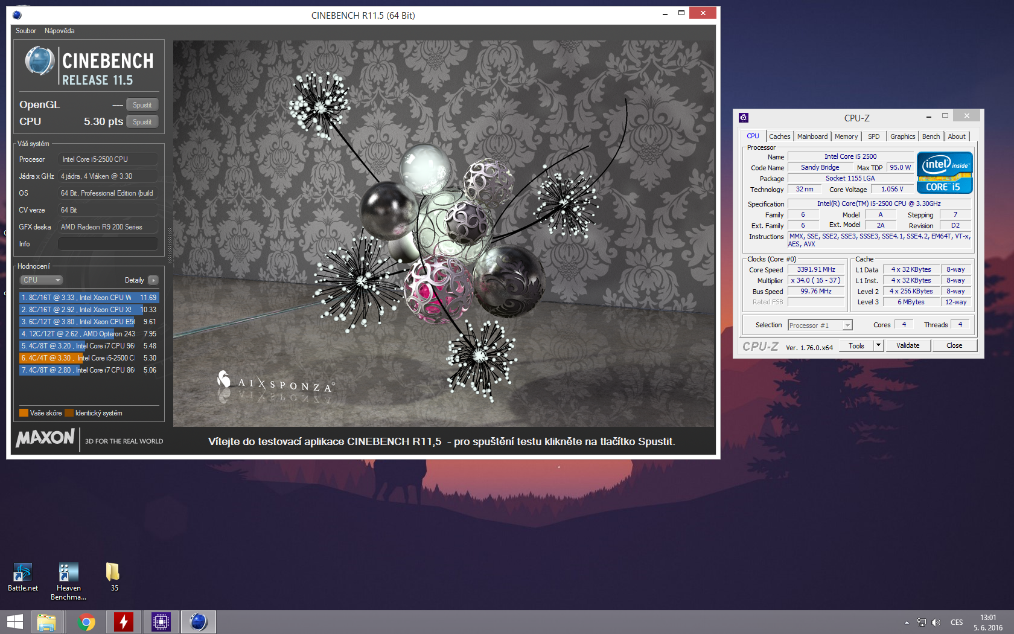
Task: Switch to CPU-Z from taskbar
Action: click(161, 622)
